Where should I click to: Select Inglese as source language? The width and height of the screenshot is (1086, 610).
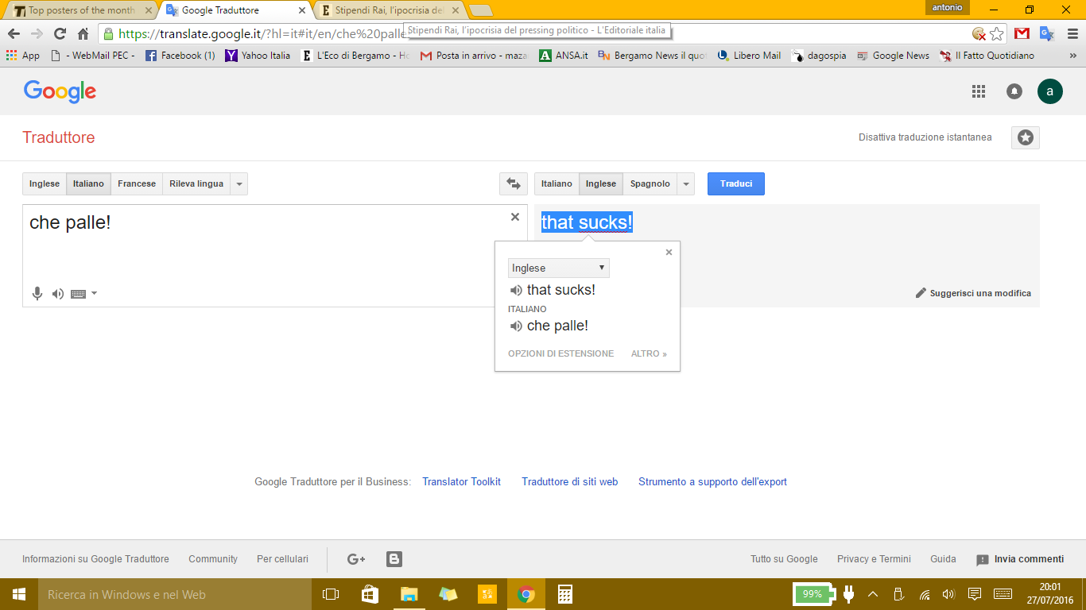pyautogui.click(x=45, y=183)
